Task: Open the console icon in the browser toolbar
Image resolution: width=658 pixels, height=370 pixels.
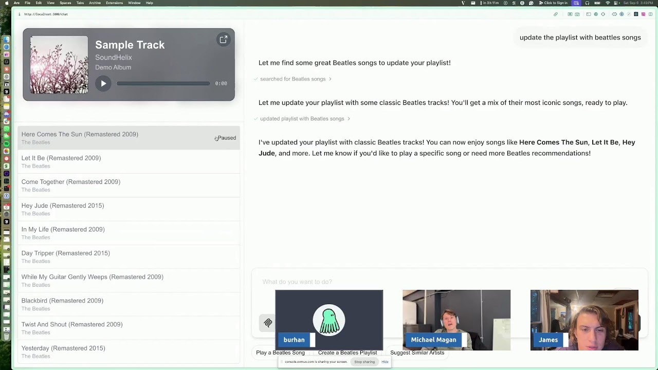Action: click(589, 14)
